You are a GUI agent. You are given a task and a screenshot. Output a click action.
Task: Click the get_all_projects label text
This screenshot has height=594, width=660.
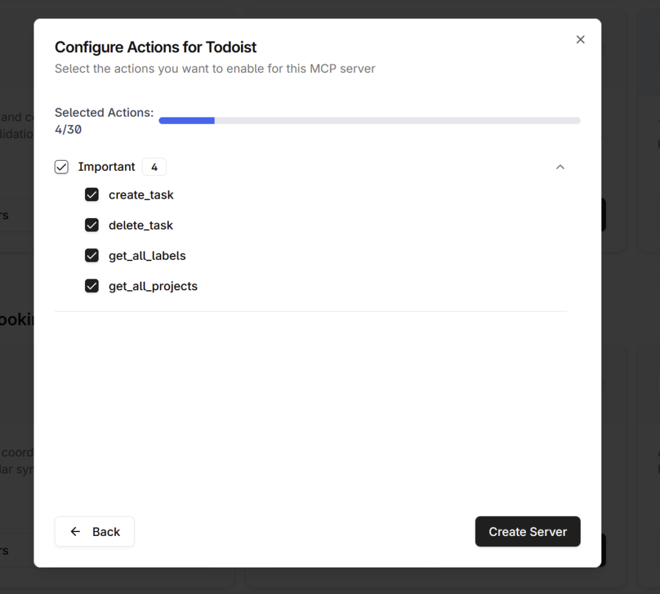pos(153,286)
